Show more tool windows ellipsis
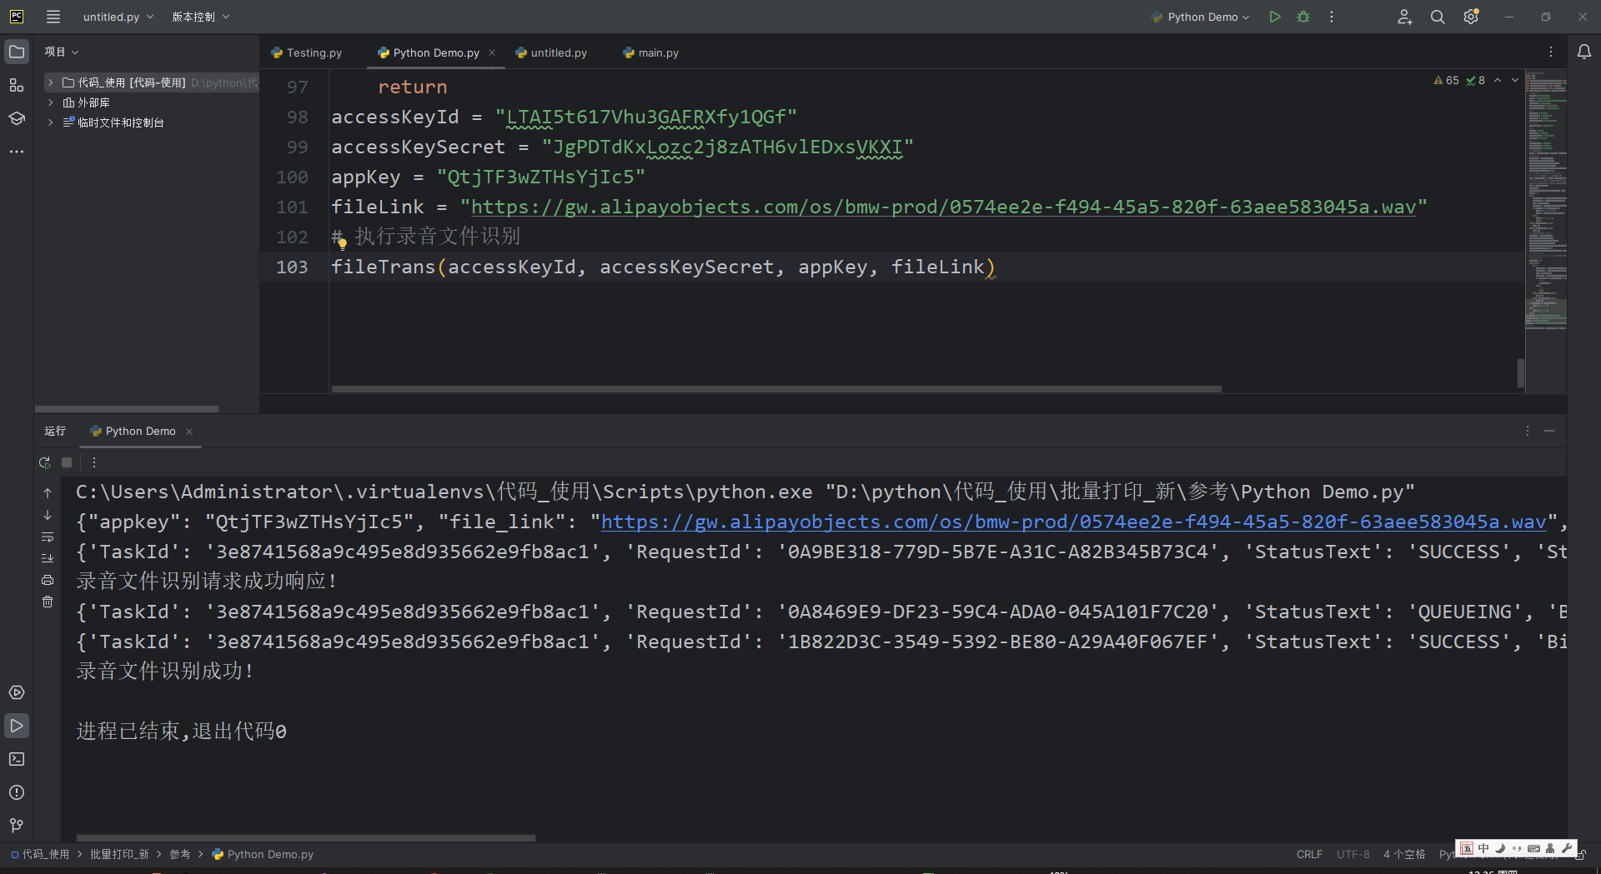1601x874 pixels. (x=17, y=152)
